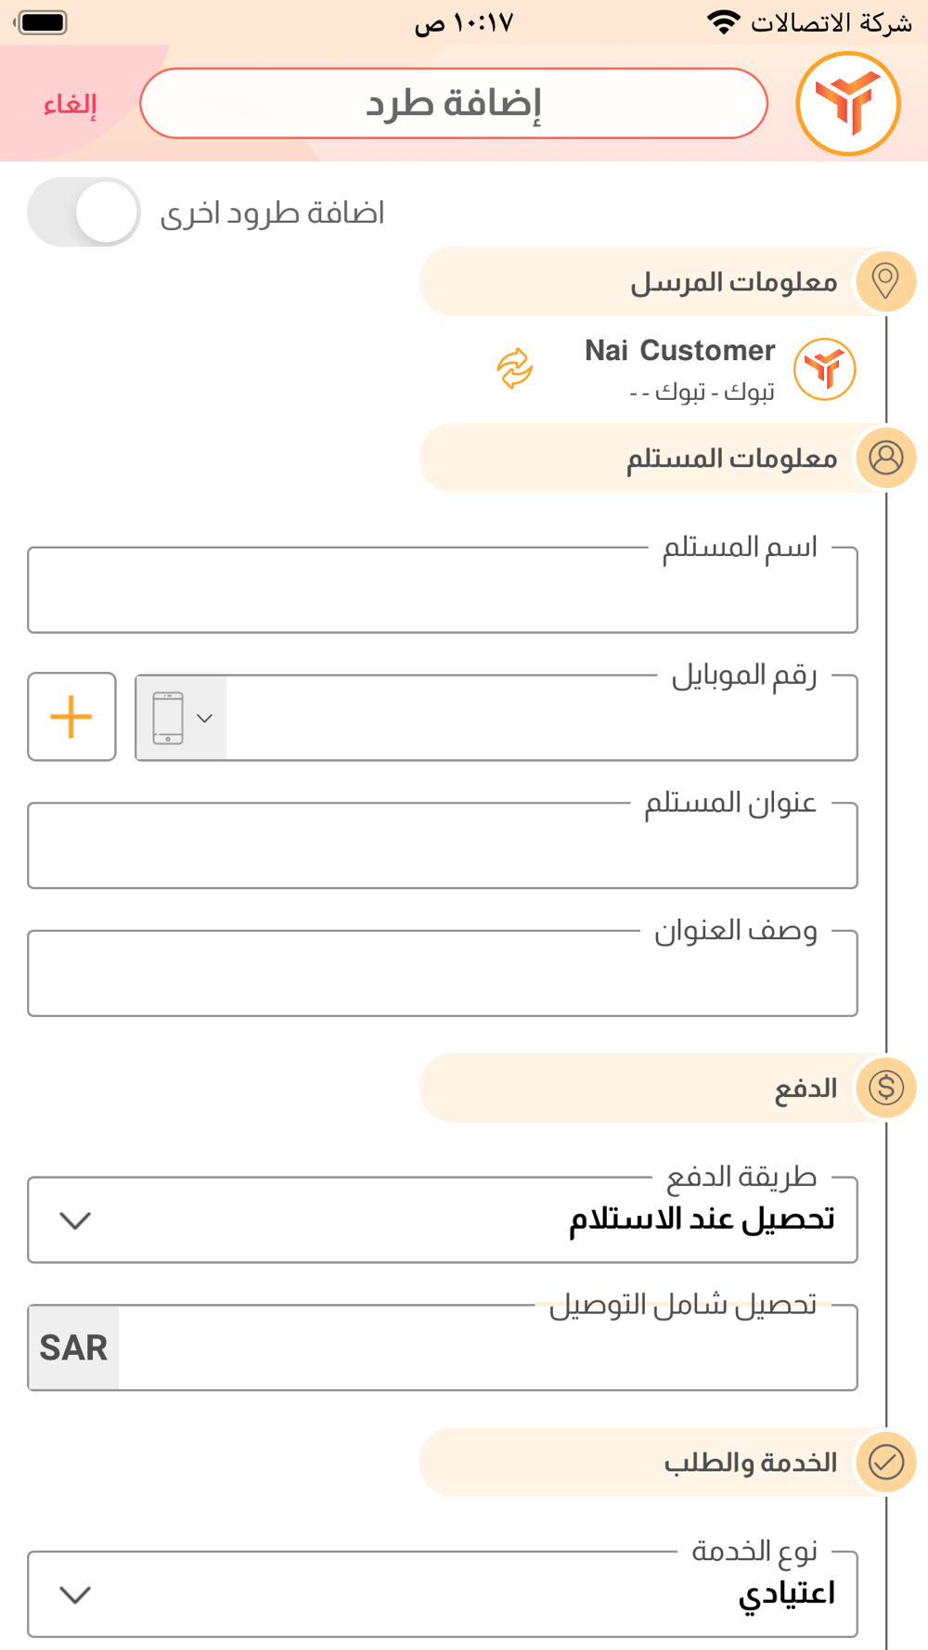
Task: Tap the orange app logo in header
Action: (848, 103)
